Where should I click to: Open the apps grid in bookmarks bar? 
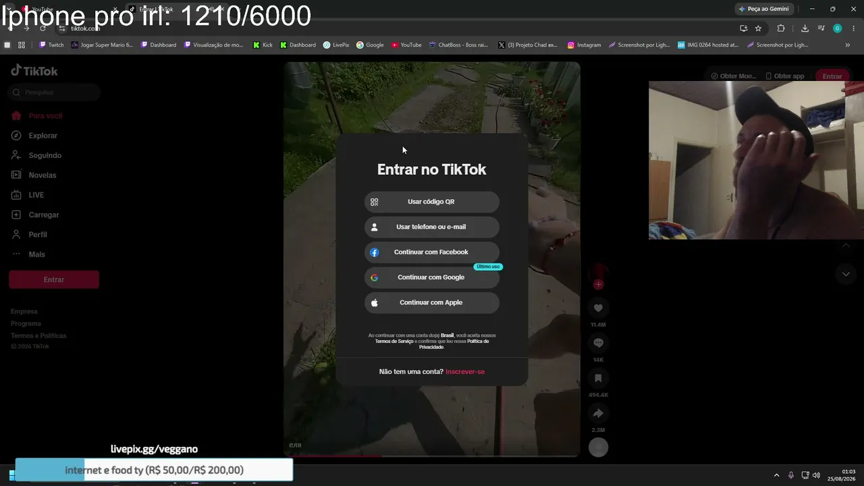coord(22,45)
